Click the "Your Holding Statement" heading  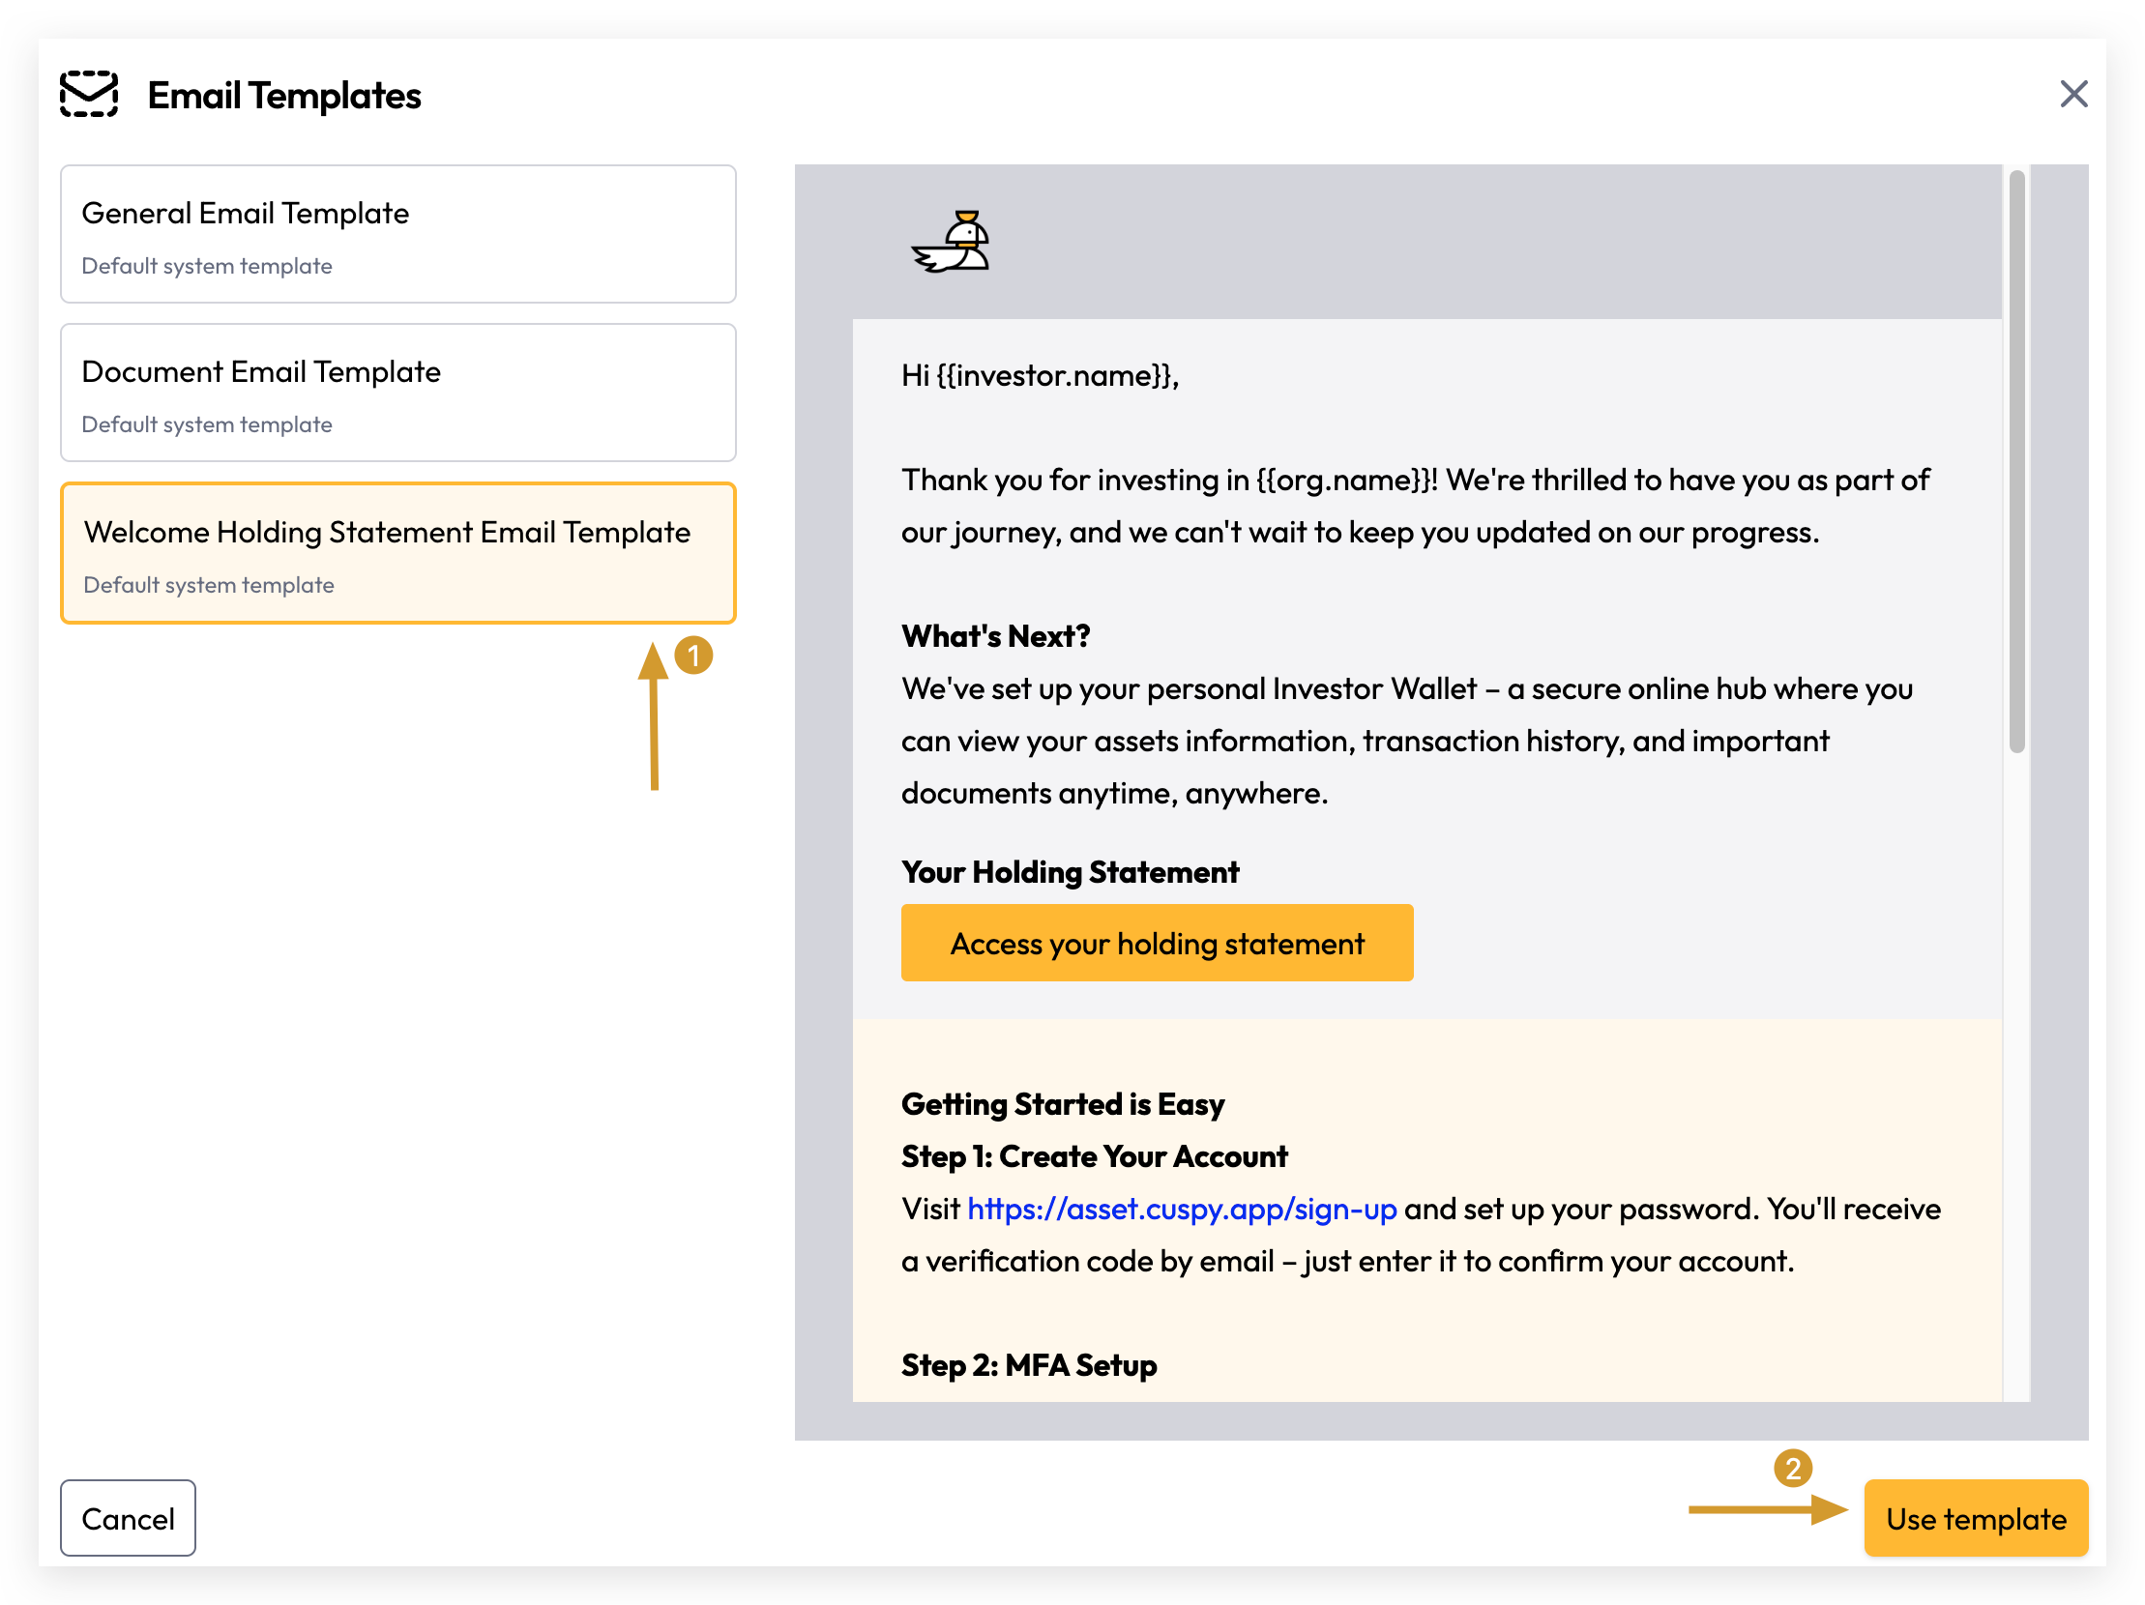tap(1070, 871)
